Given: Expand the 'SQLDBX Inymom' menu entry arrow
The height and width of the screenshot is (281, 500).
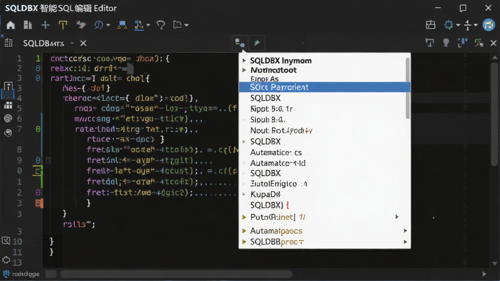Looking at the screenshot, I should coord(244,60).
